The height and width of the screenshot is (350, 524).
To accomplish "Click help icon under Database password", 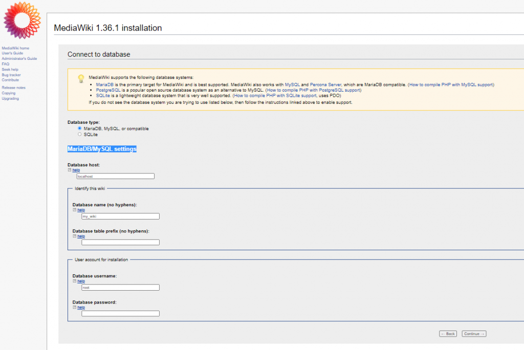I will [x=74, y=308].
